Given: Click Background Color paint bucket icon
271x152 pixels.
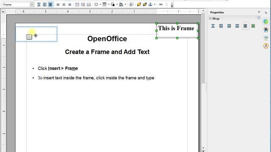Looking at the screenshot, I should pyautogui.click(x=121, y=5).
